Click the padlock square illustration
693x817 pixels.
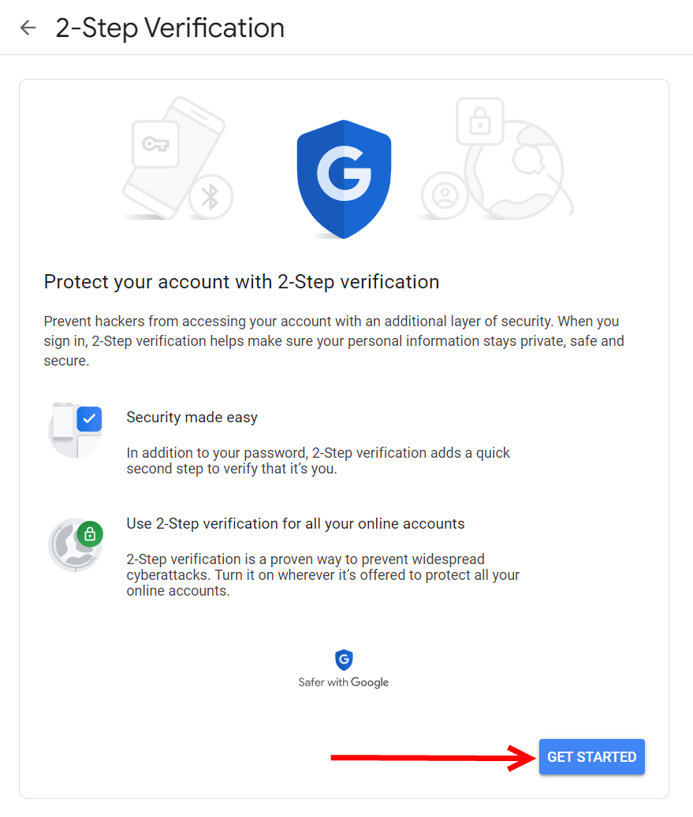(x=479, y=121)
